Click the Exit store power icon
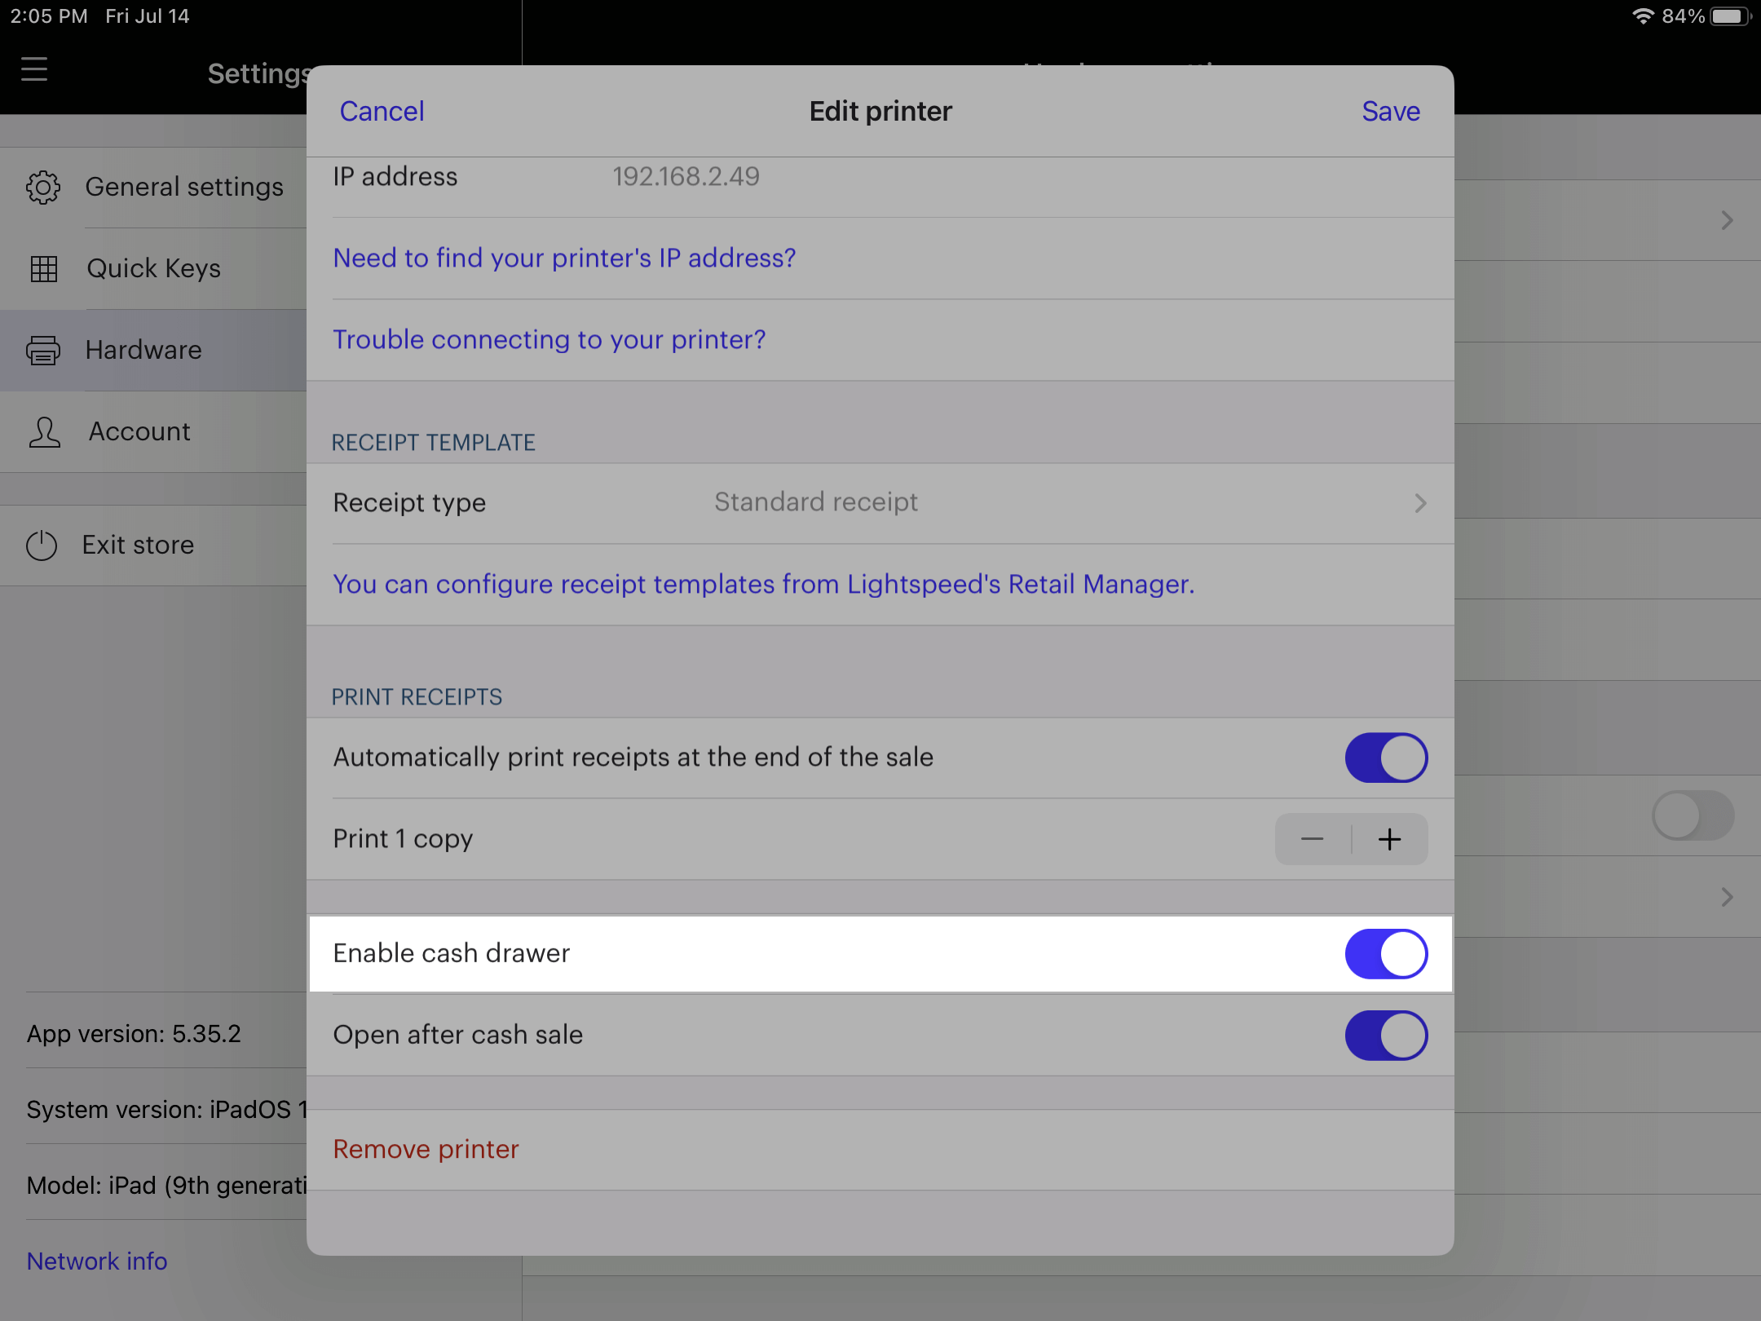The height and width of the screenshot is (1321, 1761). pyautogui.click(x=42, y=546)
